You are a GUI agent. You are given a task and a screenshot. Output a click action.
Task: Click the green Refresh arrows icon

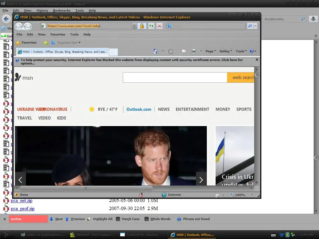click(151, 26)
